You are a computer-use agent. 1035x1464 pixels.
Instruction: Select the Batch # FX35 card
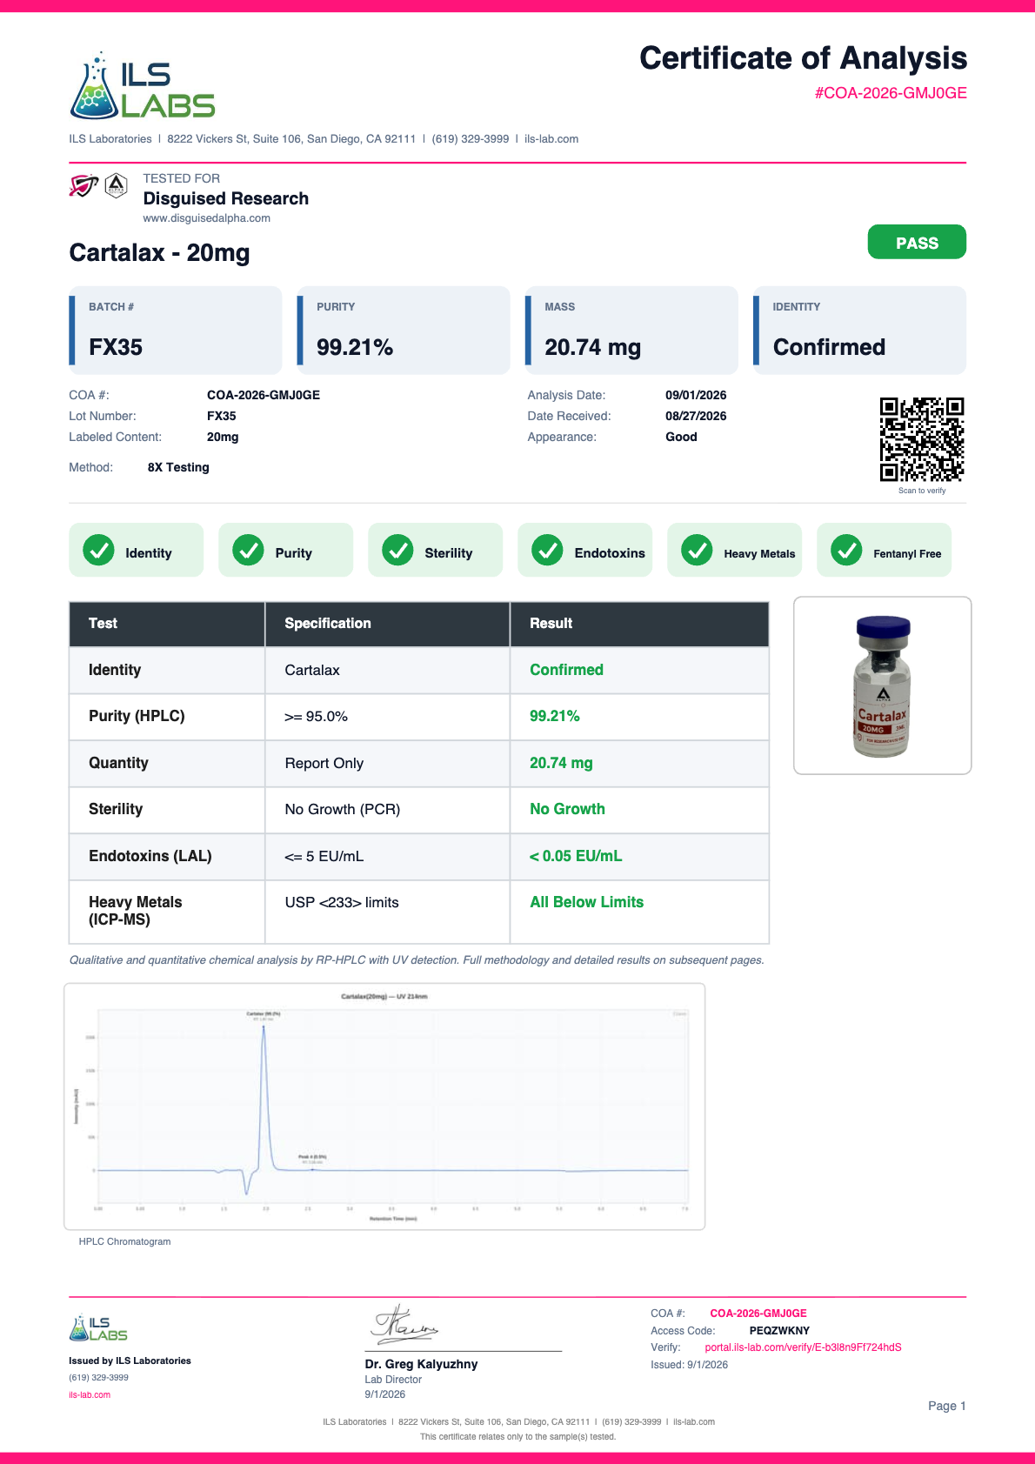pos(176,331)
